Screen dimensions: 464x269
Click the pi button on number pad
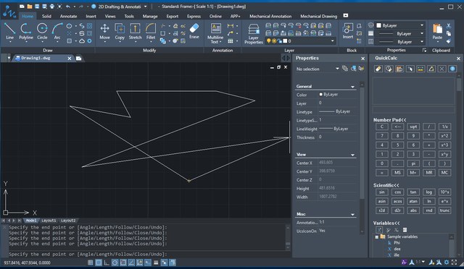[x=413, y=163]
